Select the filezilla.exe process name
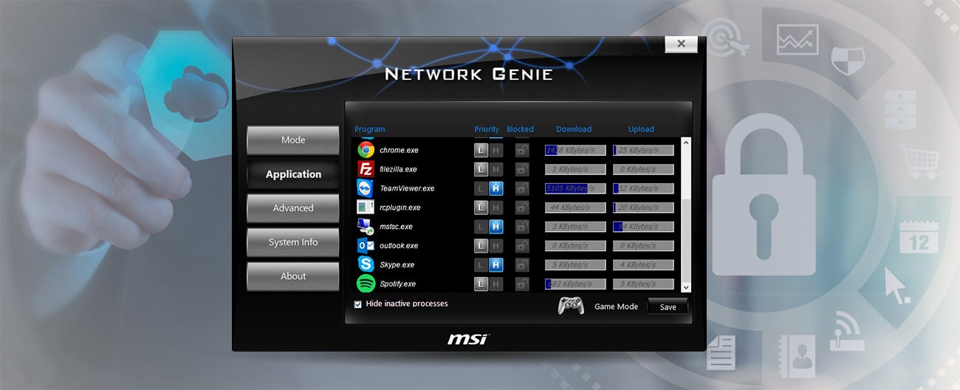This screenshot has width=960, height=390. point(398,170)
